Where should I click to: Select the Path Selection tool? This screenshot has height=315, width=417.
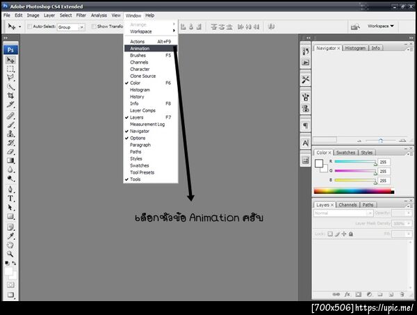[10, 207]
